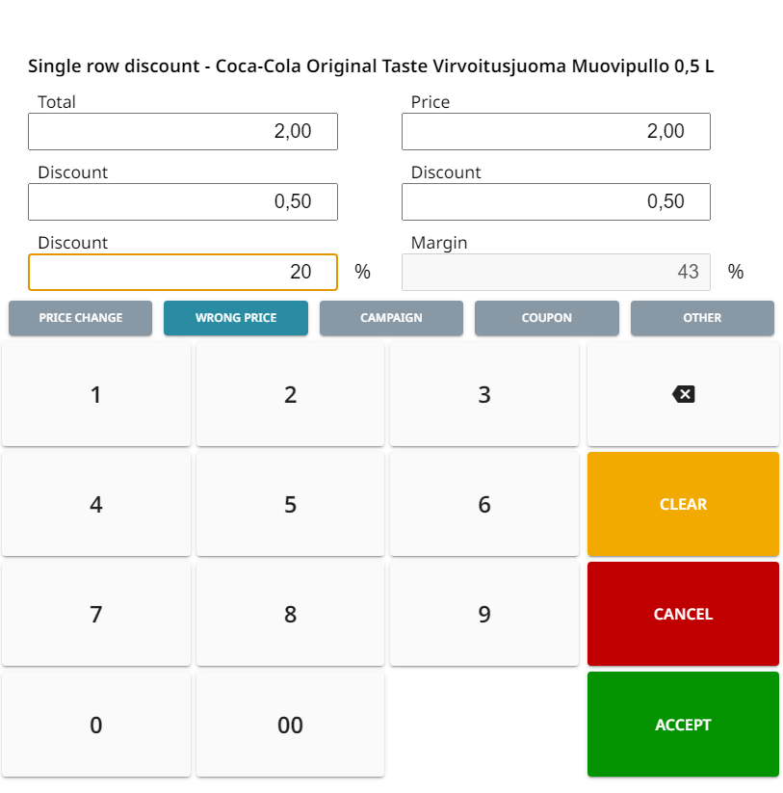Tap the double zero 00 key
This screenshot has width=783, height=793.
click(290, 725)
